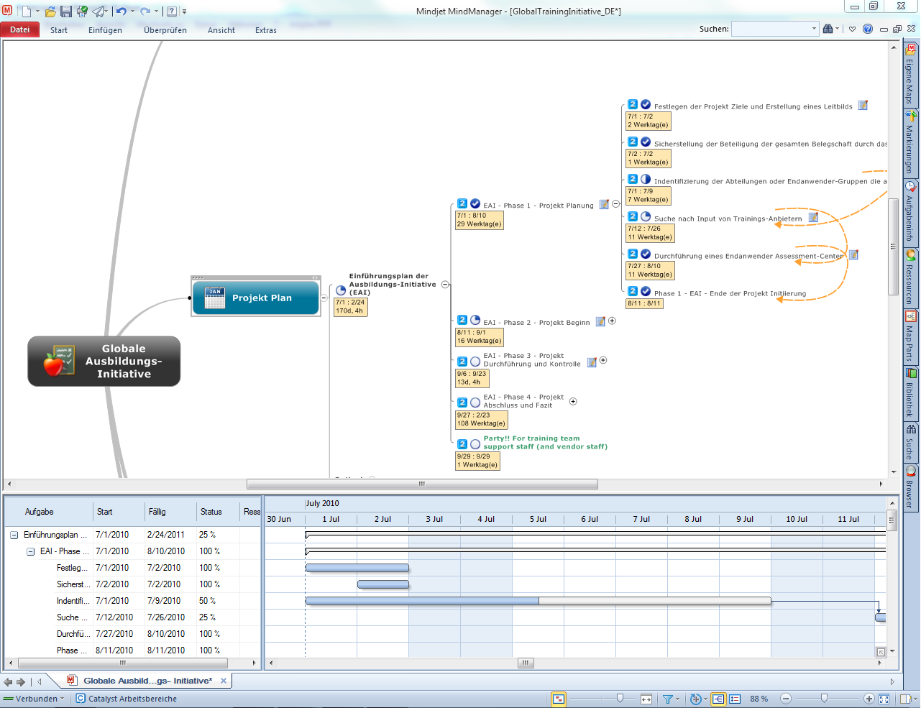
Task: Click the Undo arrow icon
Action: click(121, 12)
